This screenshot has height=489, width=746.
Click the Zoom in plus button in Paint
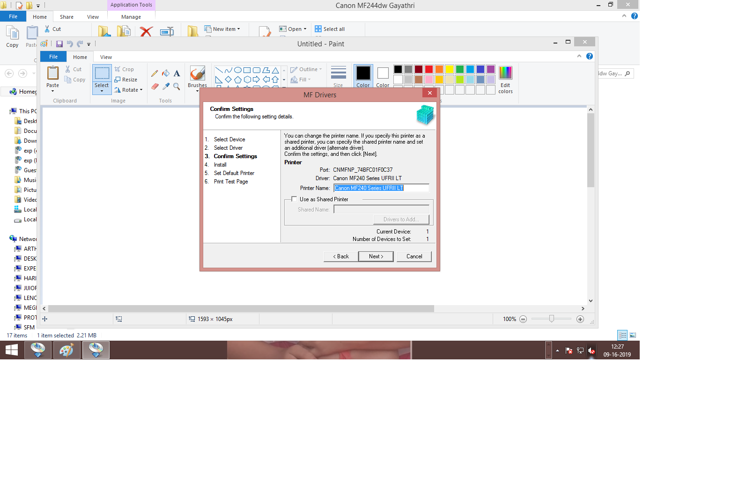580,319
